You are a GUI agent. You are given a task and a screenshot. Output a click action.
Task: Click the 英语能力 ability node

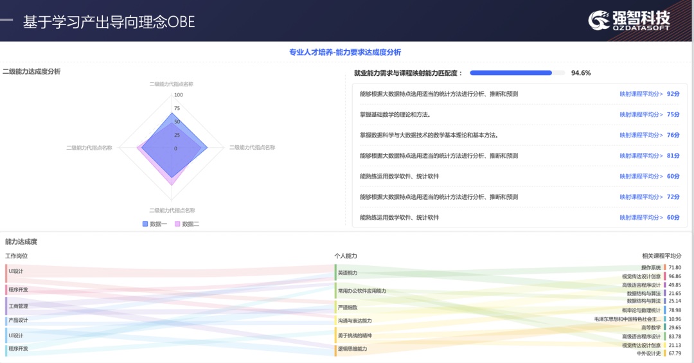coord(348,273)
